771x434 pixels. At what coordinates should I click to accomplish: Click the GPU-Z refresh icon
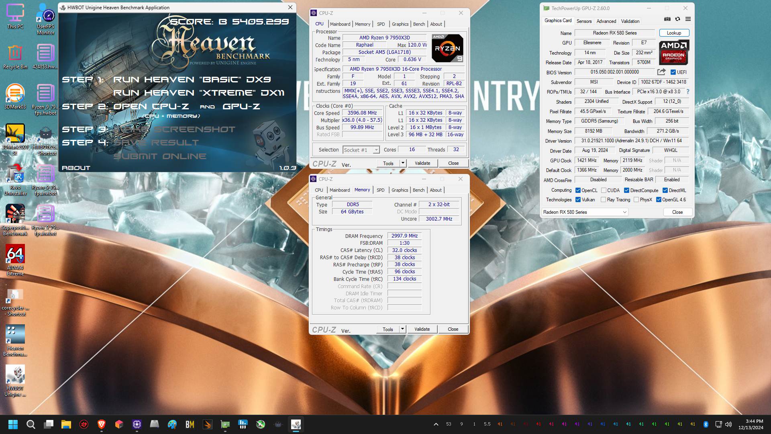click(677, 19)
